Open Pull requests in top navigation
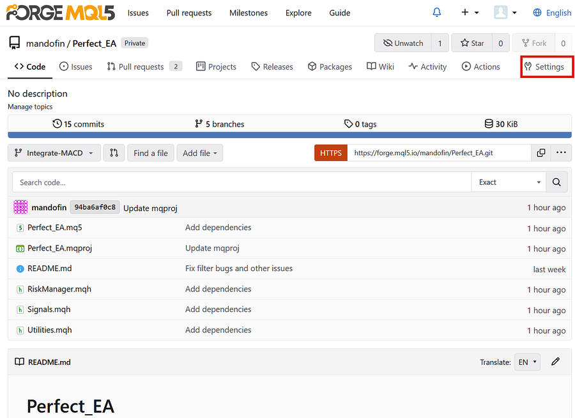 (x=189, y=13)
